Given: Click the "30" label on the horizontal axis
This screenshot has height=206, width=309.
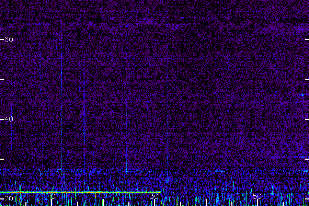Looking at the screenshot, I should point(154,196).
